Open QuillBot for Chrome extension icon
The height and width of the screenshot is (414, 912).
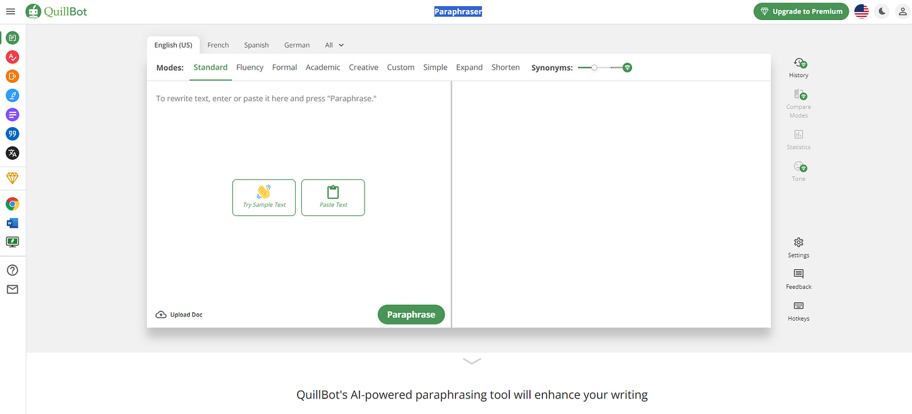pos(13,204)
